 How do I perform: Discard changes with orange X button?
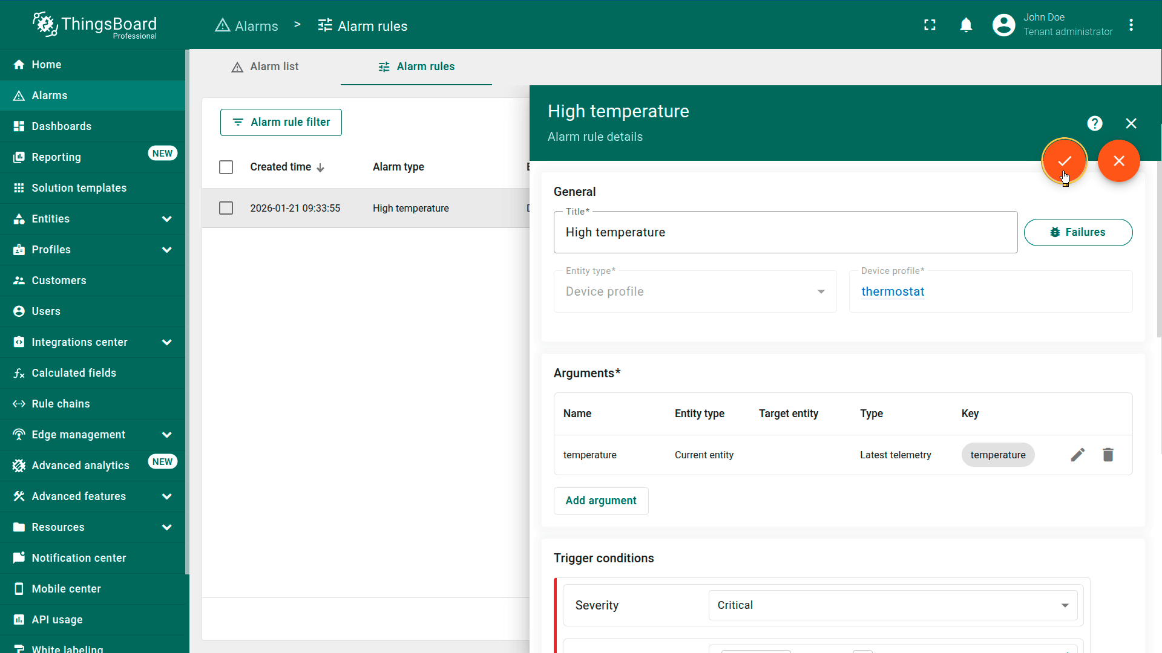pos(1118,161)
